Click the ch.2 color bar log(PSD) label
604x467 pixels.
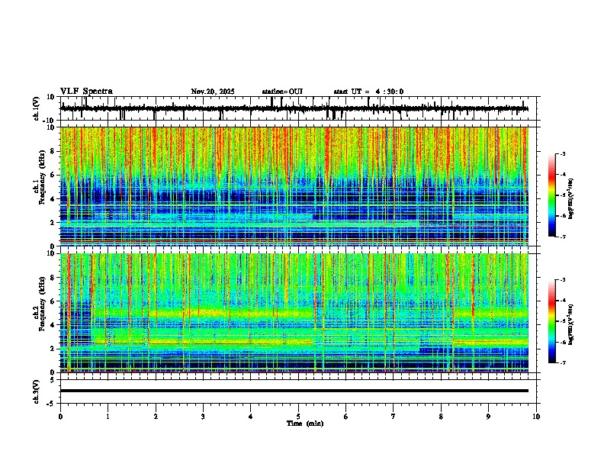tap(571, 324)
